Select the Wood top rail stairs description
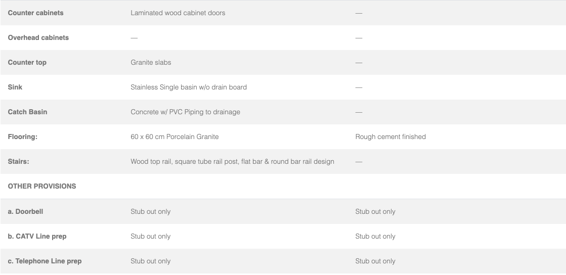Viewport: 566px width, 275px height. coord(233,162)
